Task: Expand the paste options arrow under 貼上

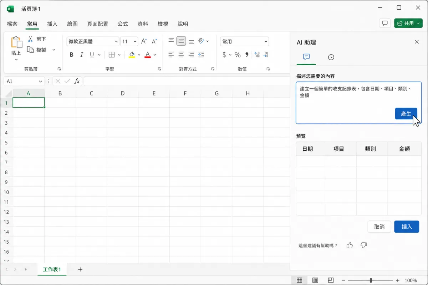Action: pyautogui.click(x=16, y=59)
